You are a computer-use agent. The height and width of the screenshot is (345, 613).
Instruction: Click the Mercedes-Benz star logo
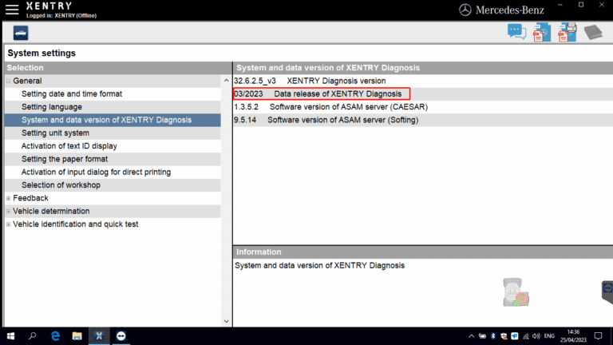coord(465,10)
